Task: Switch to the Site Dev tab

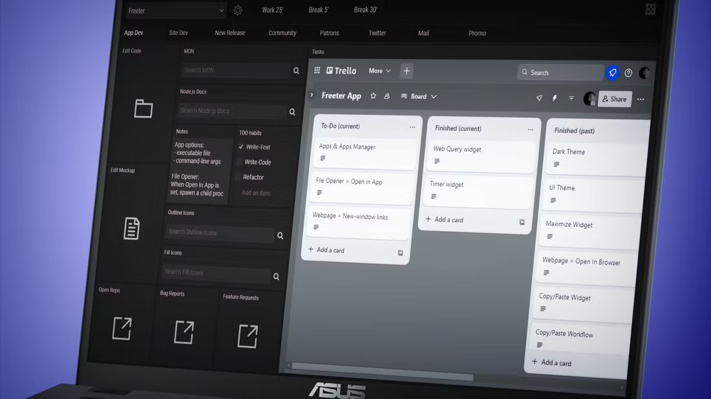Action: (x=178, y=33)
